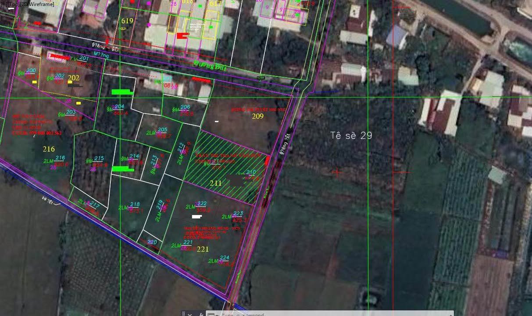Close the command line window
The width and height of the screenshot is (532, 316).
189,314
